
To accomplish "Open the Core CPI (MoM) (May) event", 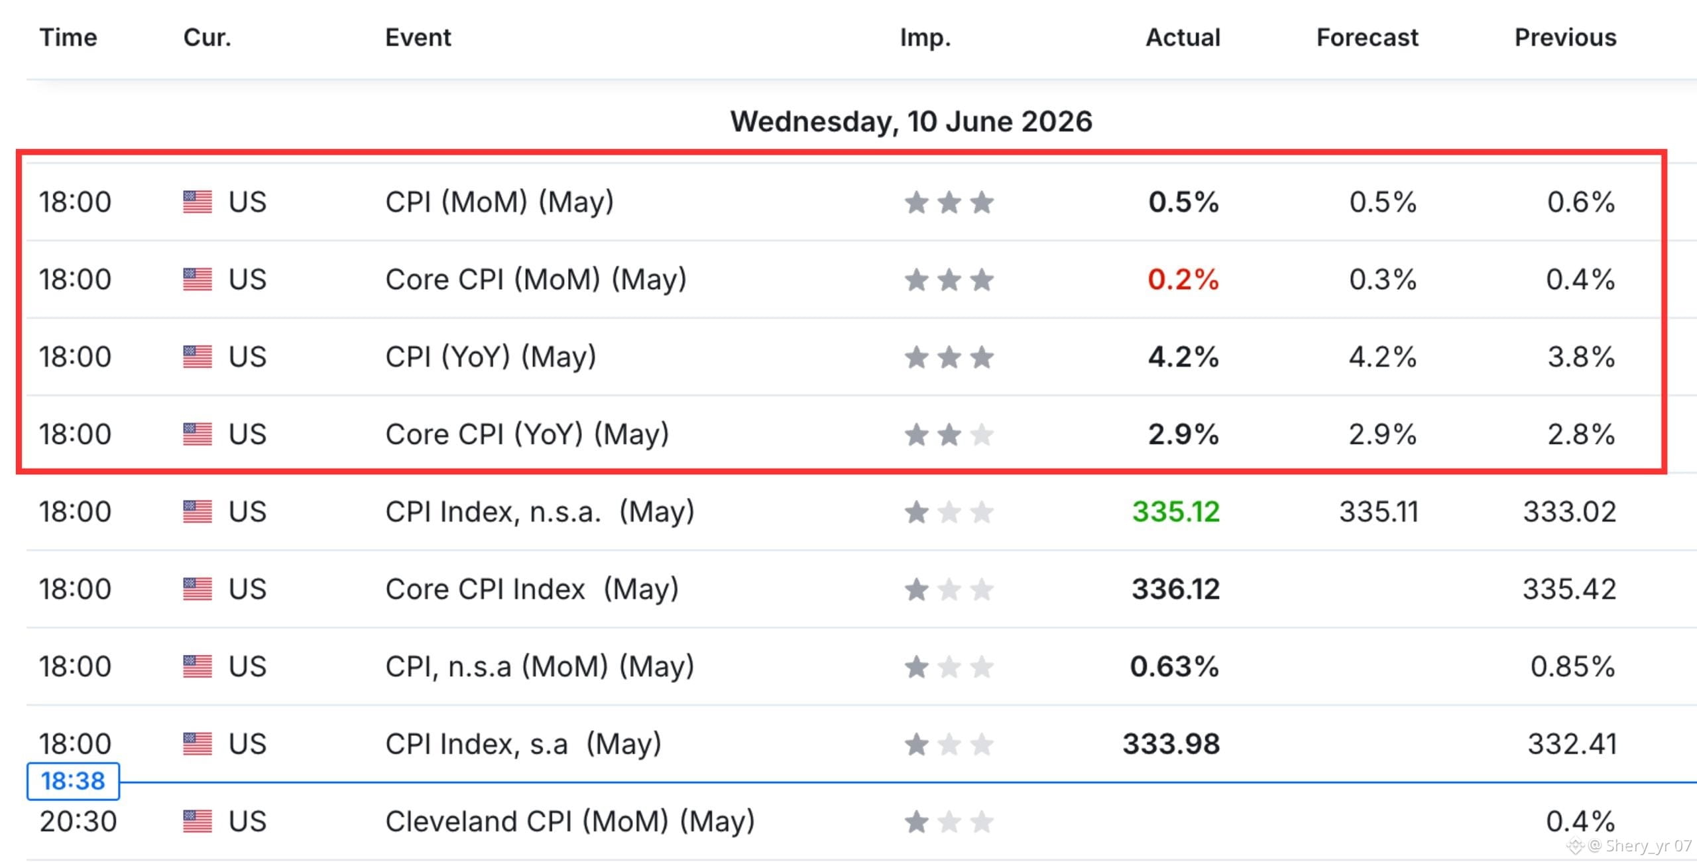I will 536,280.
